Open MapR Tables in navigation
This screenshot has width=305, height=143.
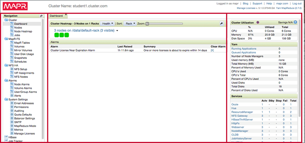tap(22, 43)
